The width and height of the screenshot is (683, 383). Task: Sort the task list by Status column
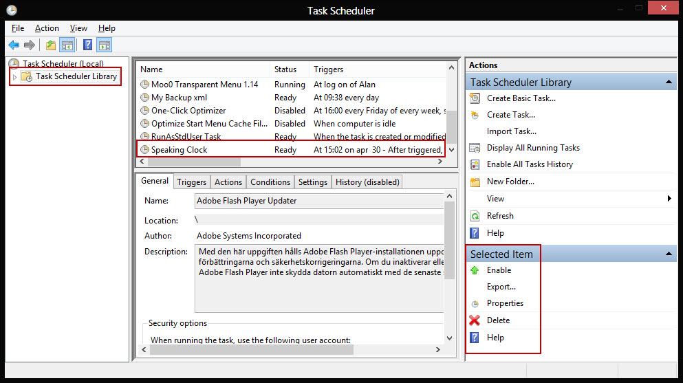(290, 69)
